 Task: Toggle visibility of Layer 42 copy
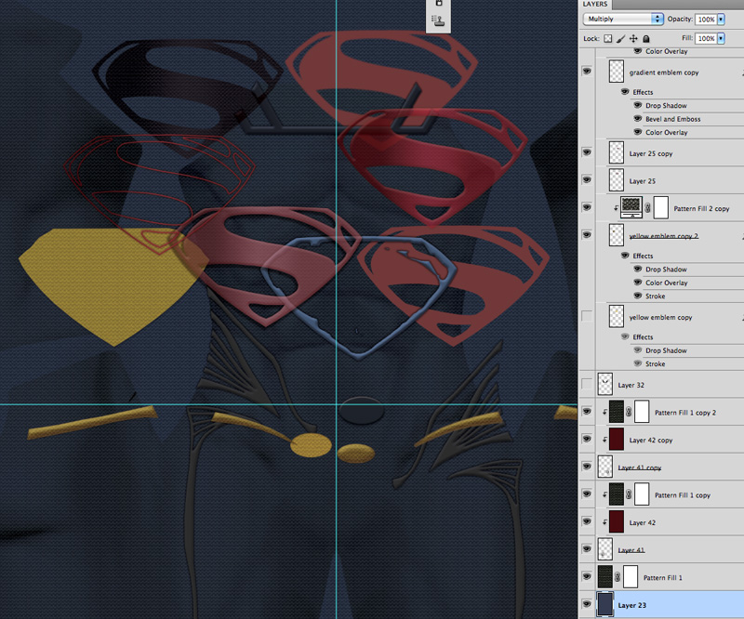(587, 439)
